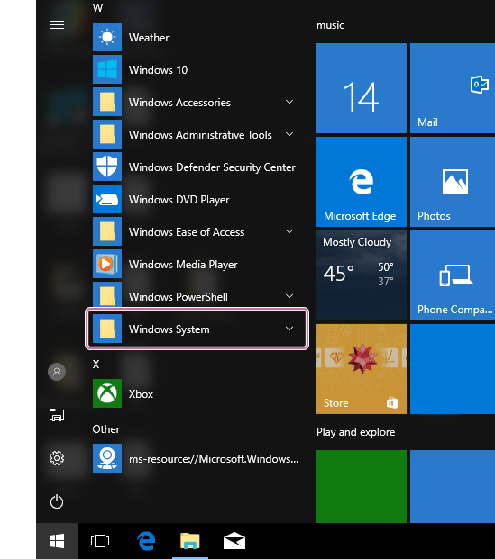495x559 pixels.
Task: Click the green tile under Play and explore
Action: pyautogui.click(x=362, y=486)
